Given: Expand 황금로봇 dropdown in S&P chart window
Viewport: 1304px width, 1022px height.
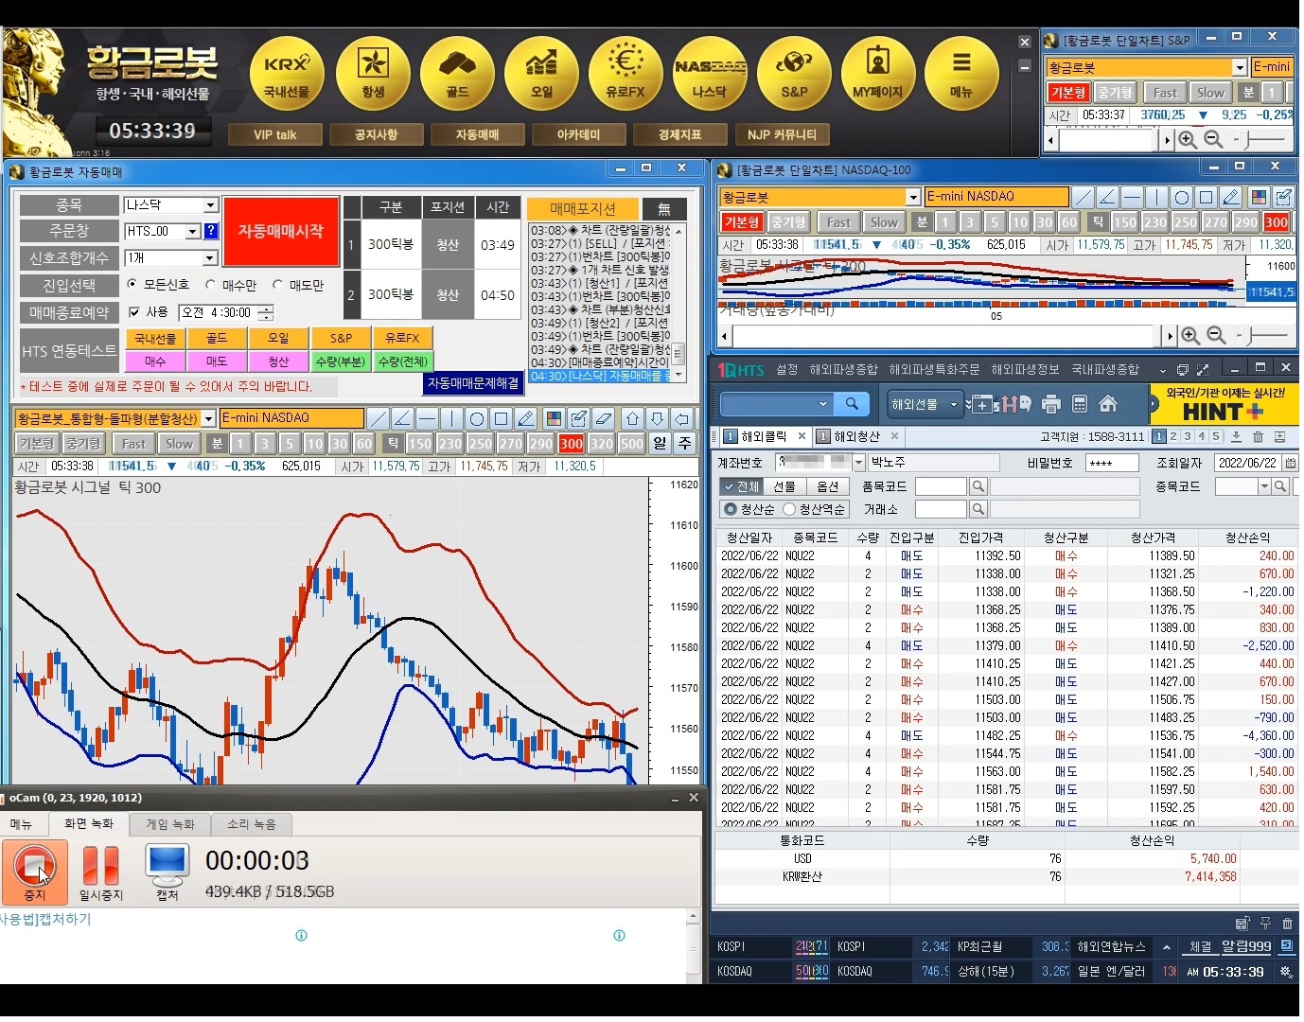Looking at the screenshot, I should click(1240, 67).
